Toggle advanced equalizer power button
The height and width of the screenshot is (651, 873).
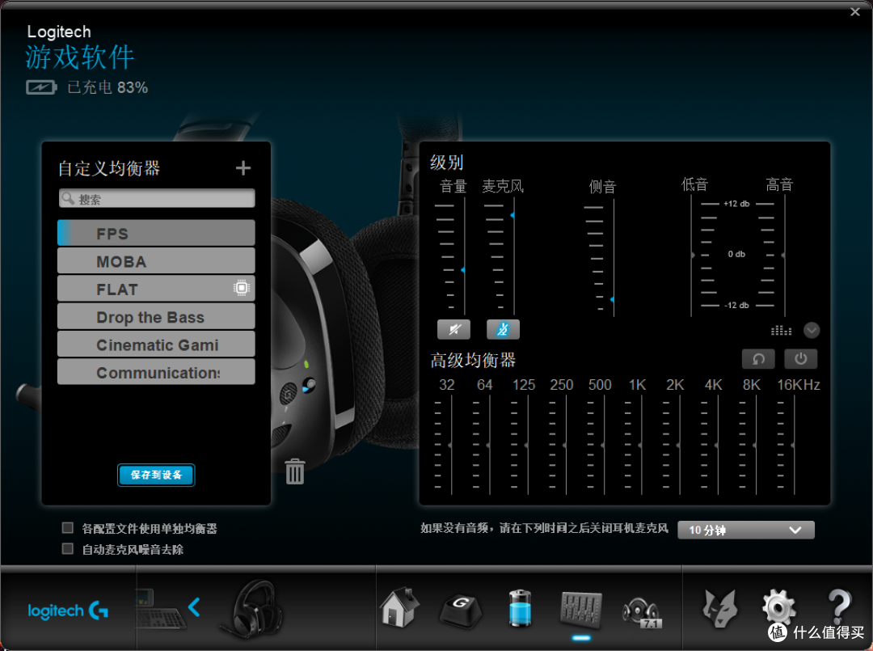click(800, 359)
